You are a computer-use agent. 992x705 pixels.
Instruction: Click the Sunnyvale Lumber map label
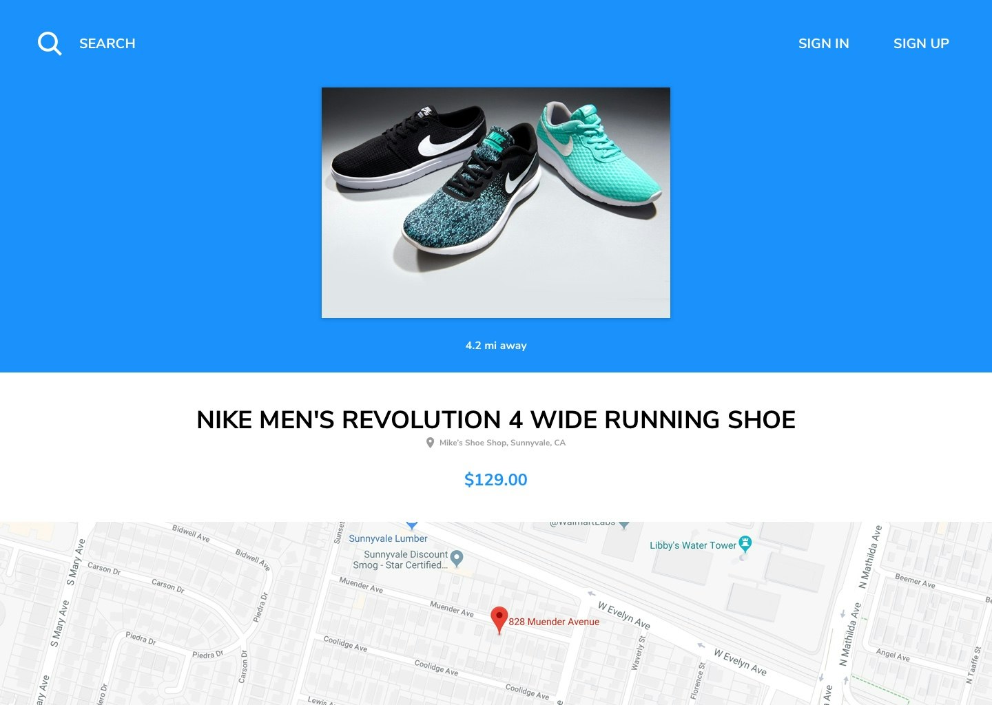(x=388, y=538)
